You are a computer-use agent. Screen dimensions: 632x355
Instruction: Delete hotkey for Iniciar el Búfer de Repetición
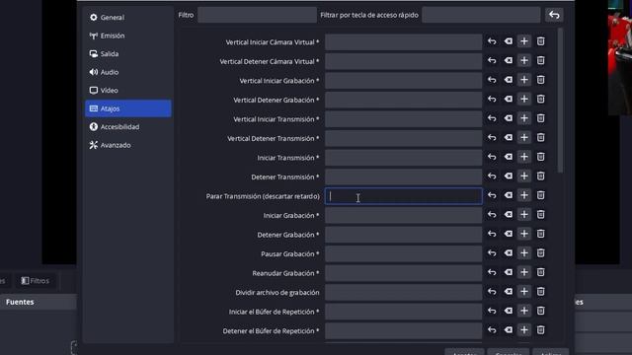point(540,311)
